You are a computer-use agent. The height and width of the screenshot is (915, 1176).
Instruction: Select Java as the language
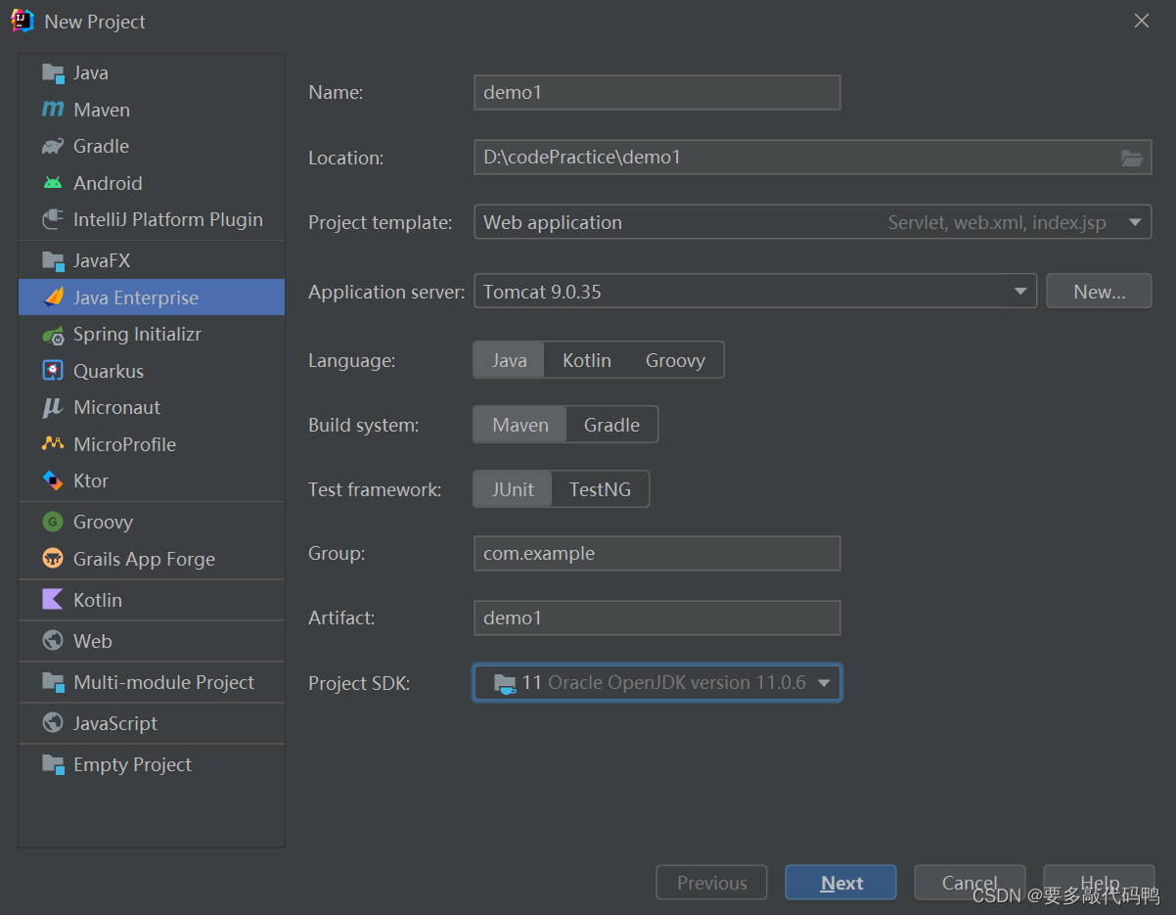[509, 360]
